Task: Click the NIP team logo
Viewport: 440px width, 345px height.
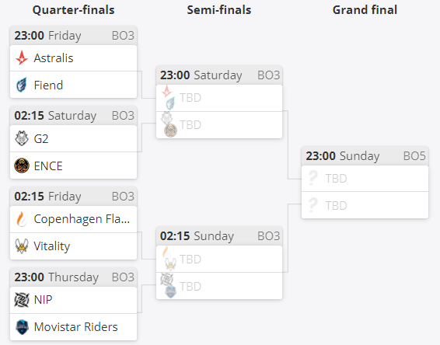Action: pos(22,300)
